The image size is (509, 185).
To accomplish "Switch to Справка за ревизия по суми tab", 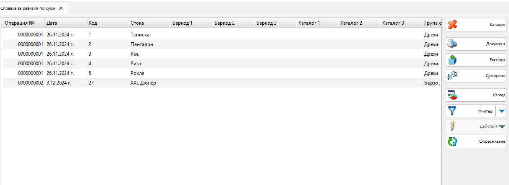I will click(28, 8).
